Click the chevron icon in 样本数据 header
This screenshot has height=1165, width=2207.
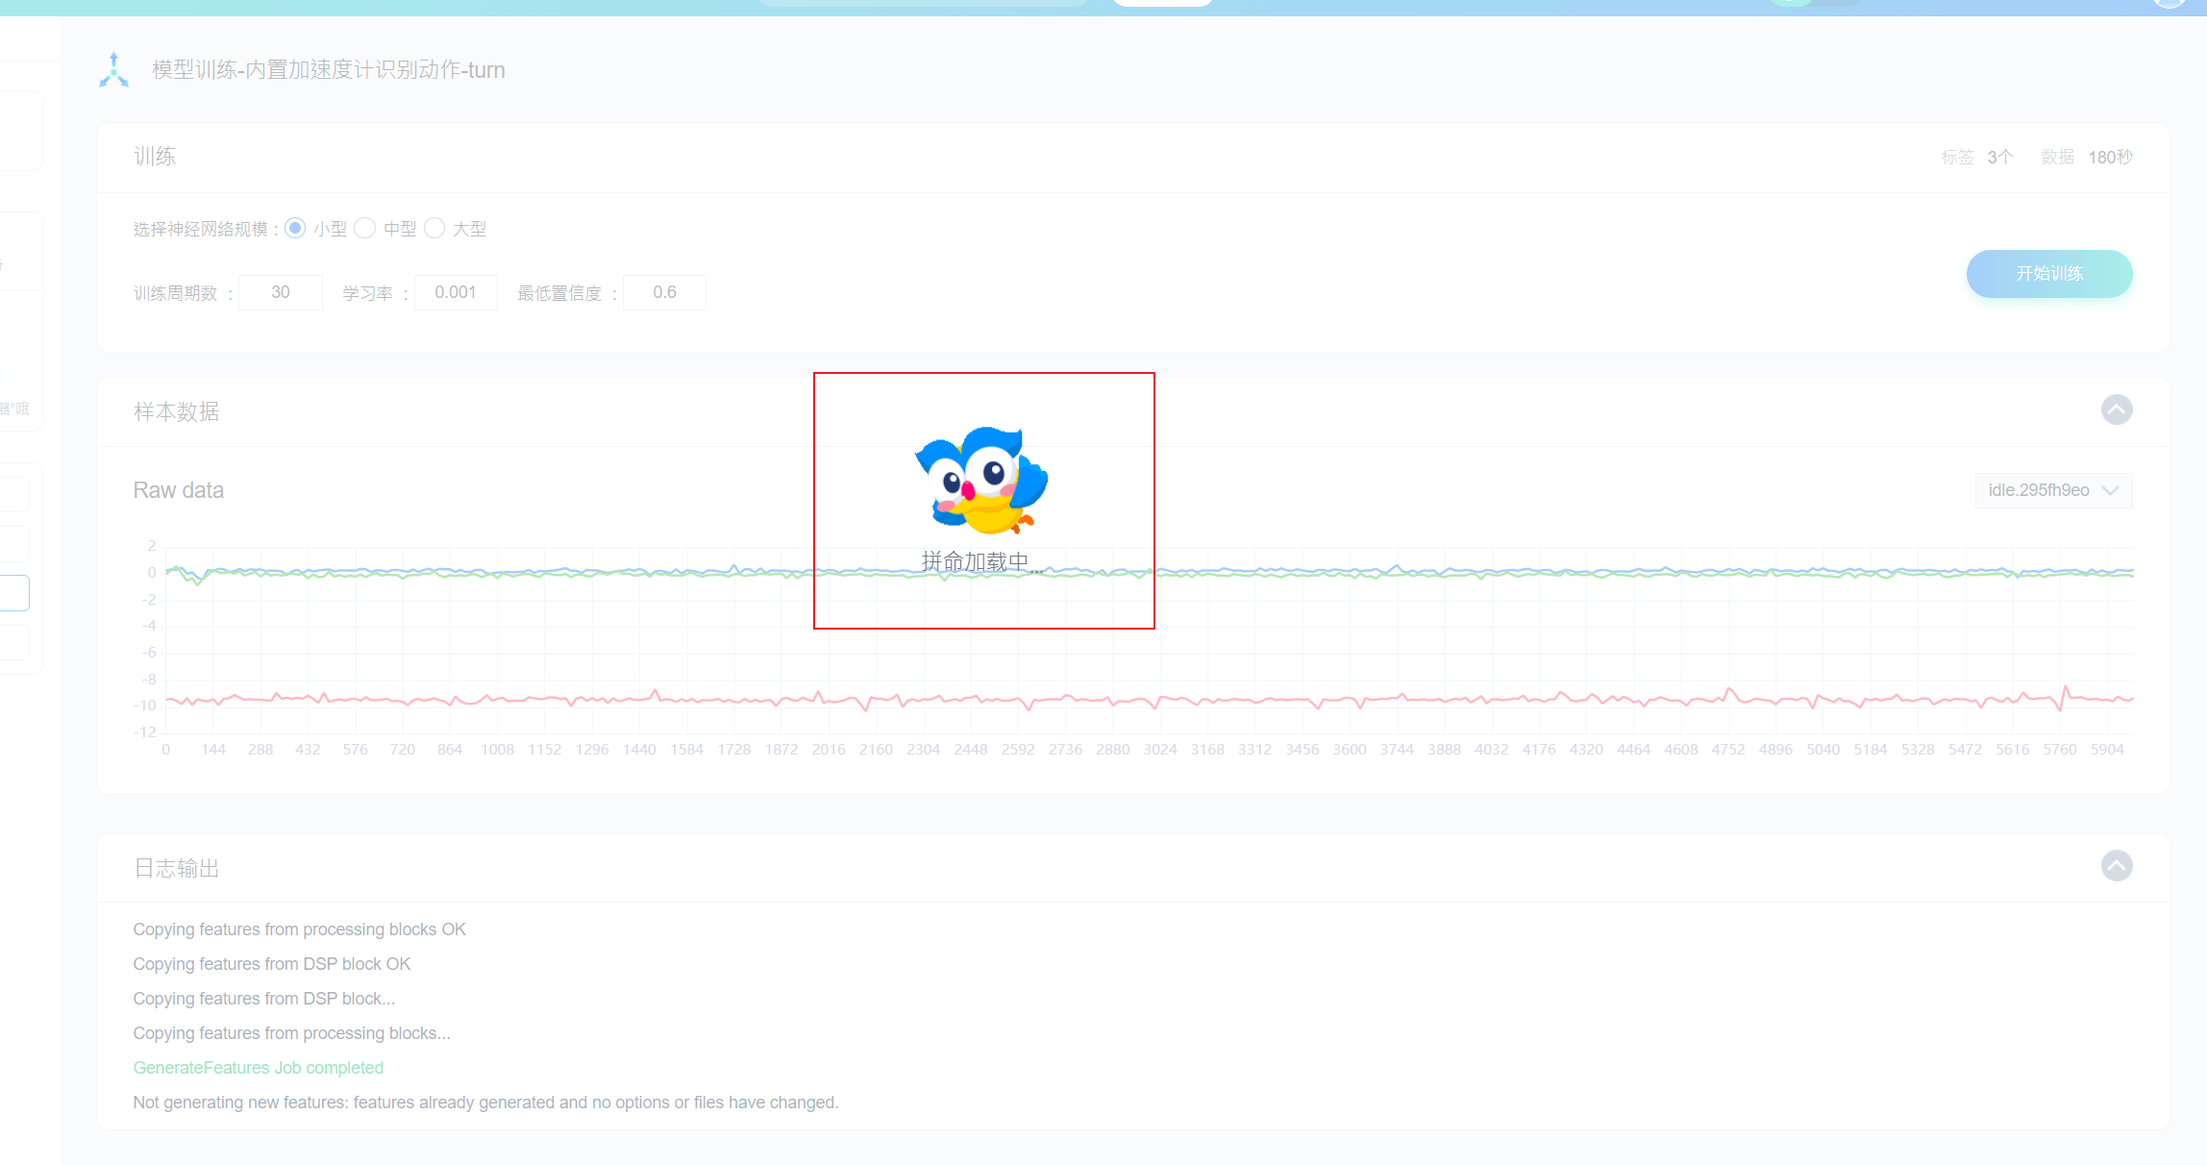(2116, 410)
